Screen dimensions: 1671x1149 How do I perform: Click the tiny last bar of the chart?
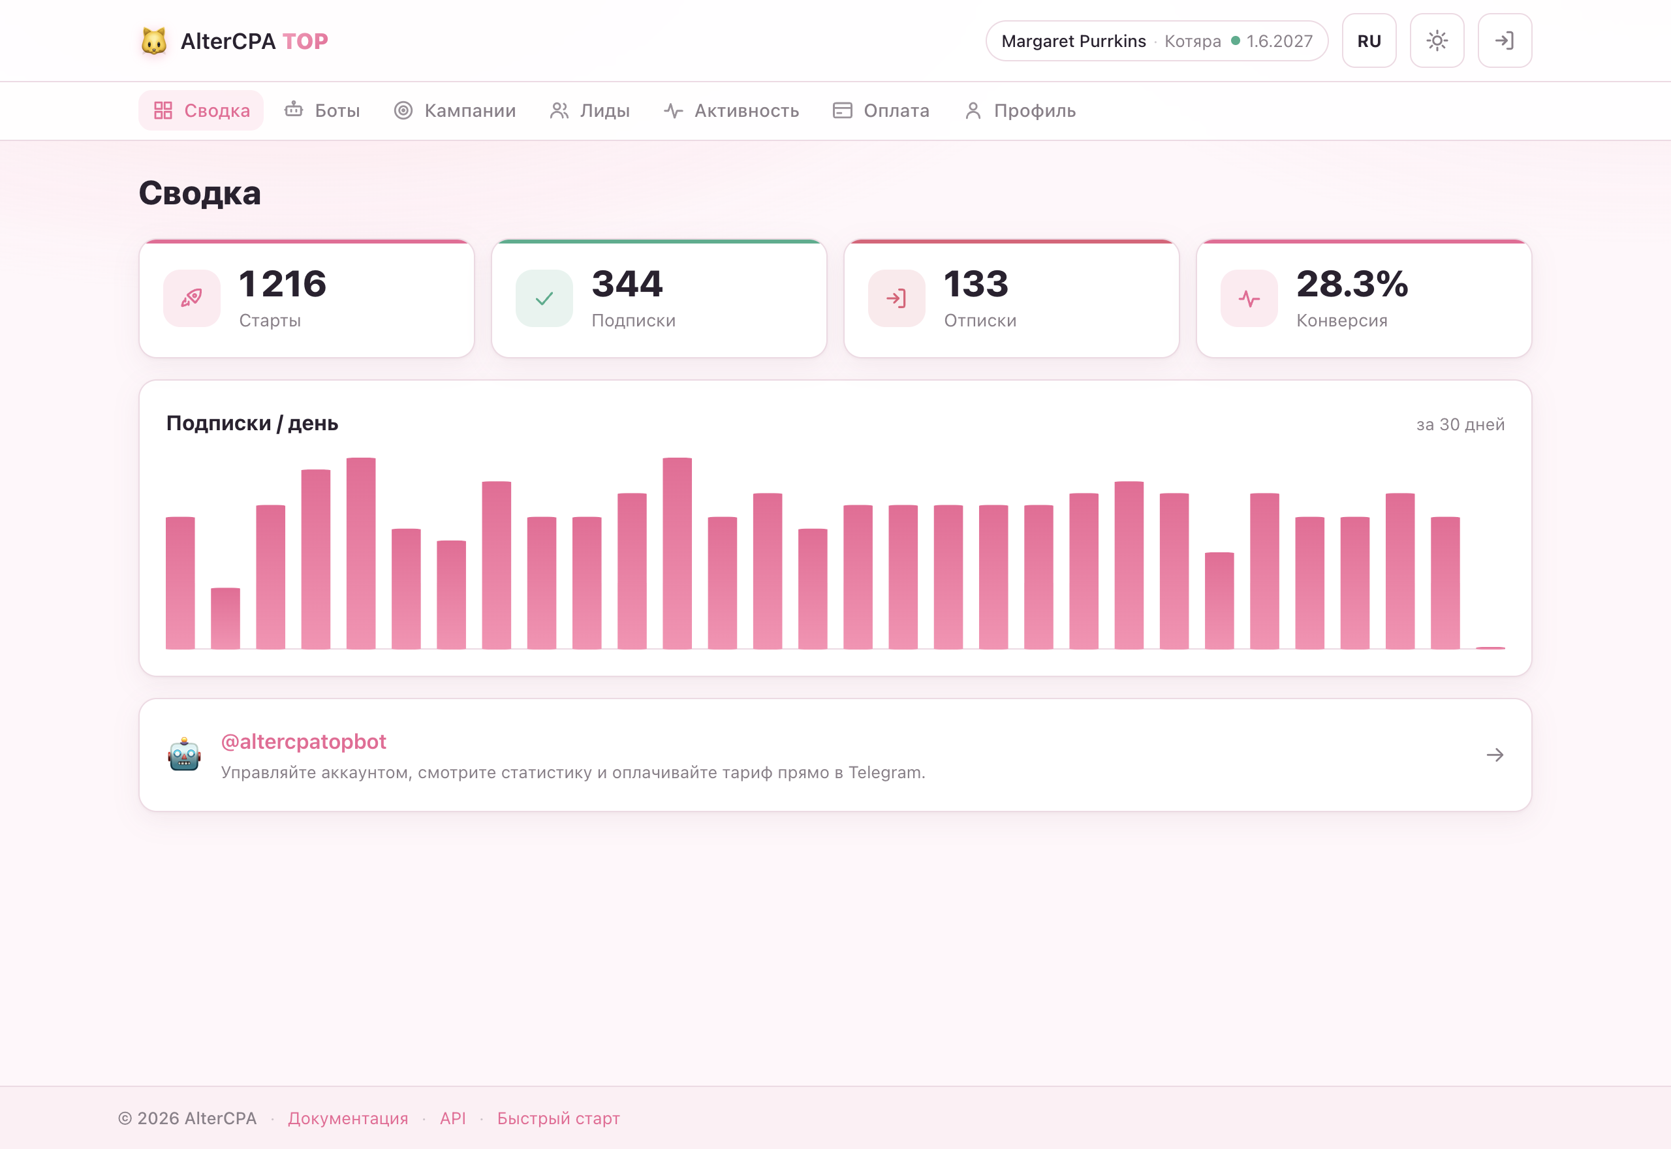click(x=1490, y=648)
